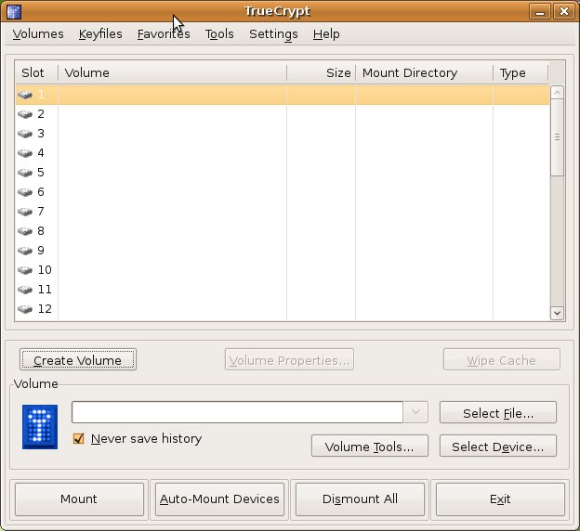Click the drive icon for slot 3

(x=25, y=134)
